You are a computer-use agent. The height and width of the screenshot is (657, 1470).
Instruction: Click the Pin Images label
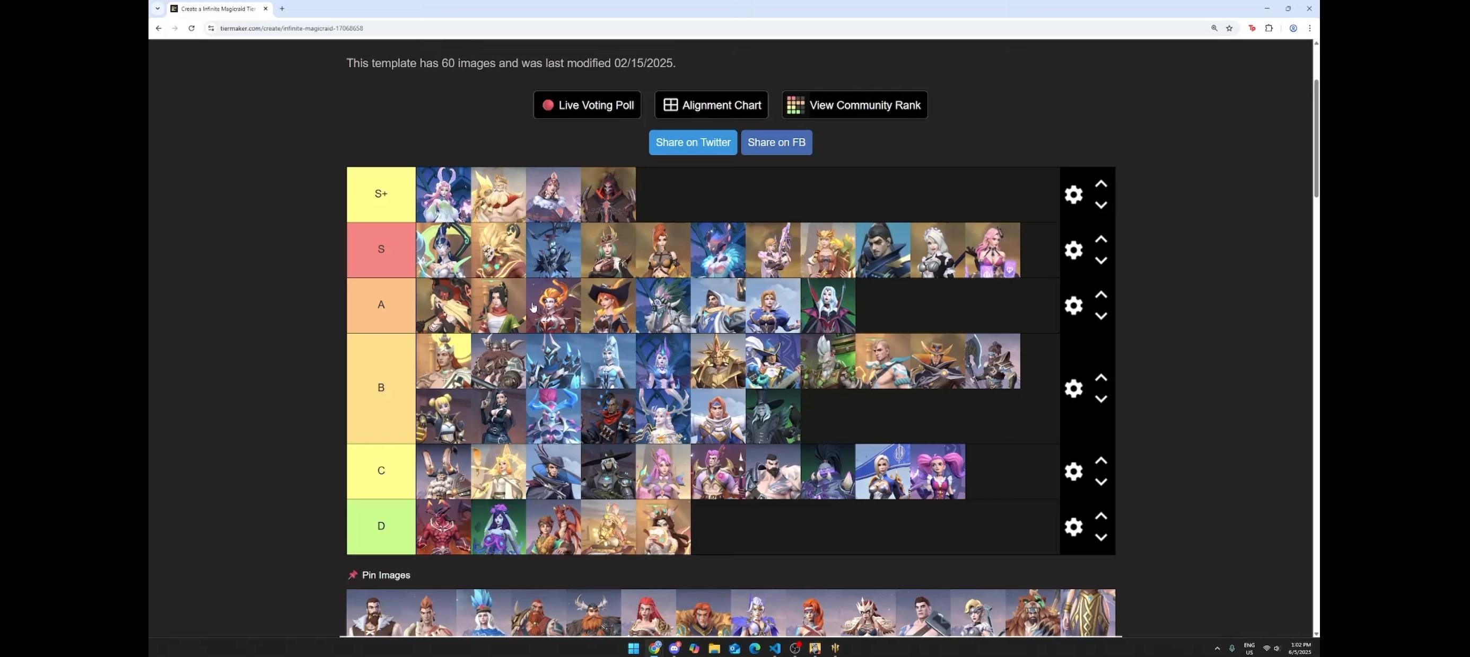point(386,575)
